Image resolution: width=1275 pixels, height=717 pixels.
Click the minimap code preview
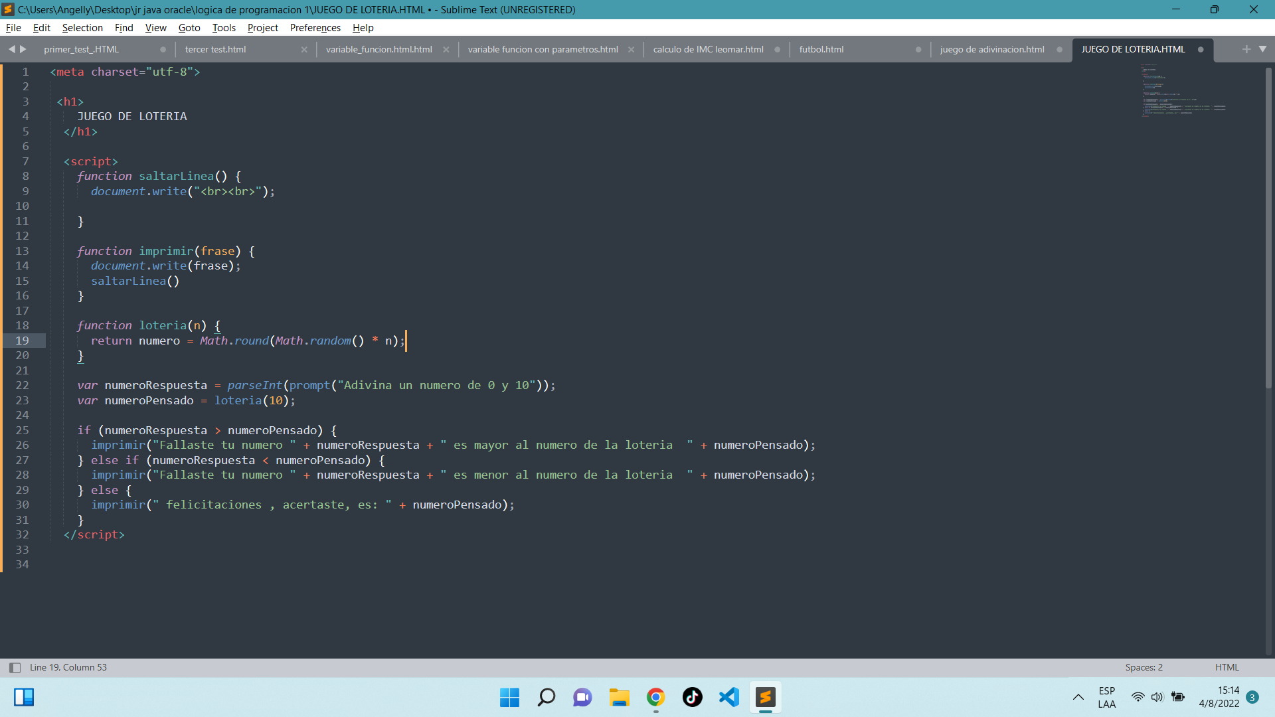click(1183, 91)
